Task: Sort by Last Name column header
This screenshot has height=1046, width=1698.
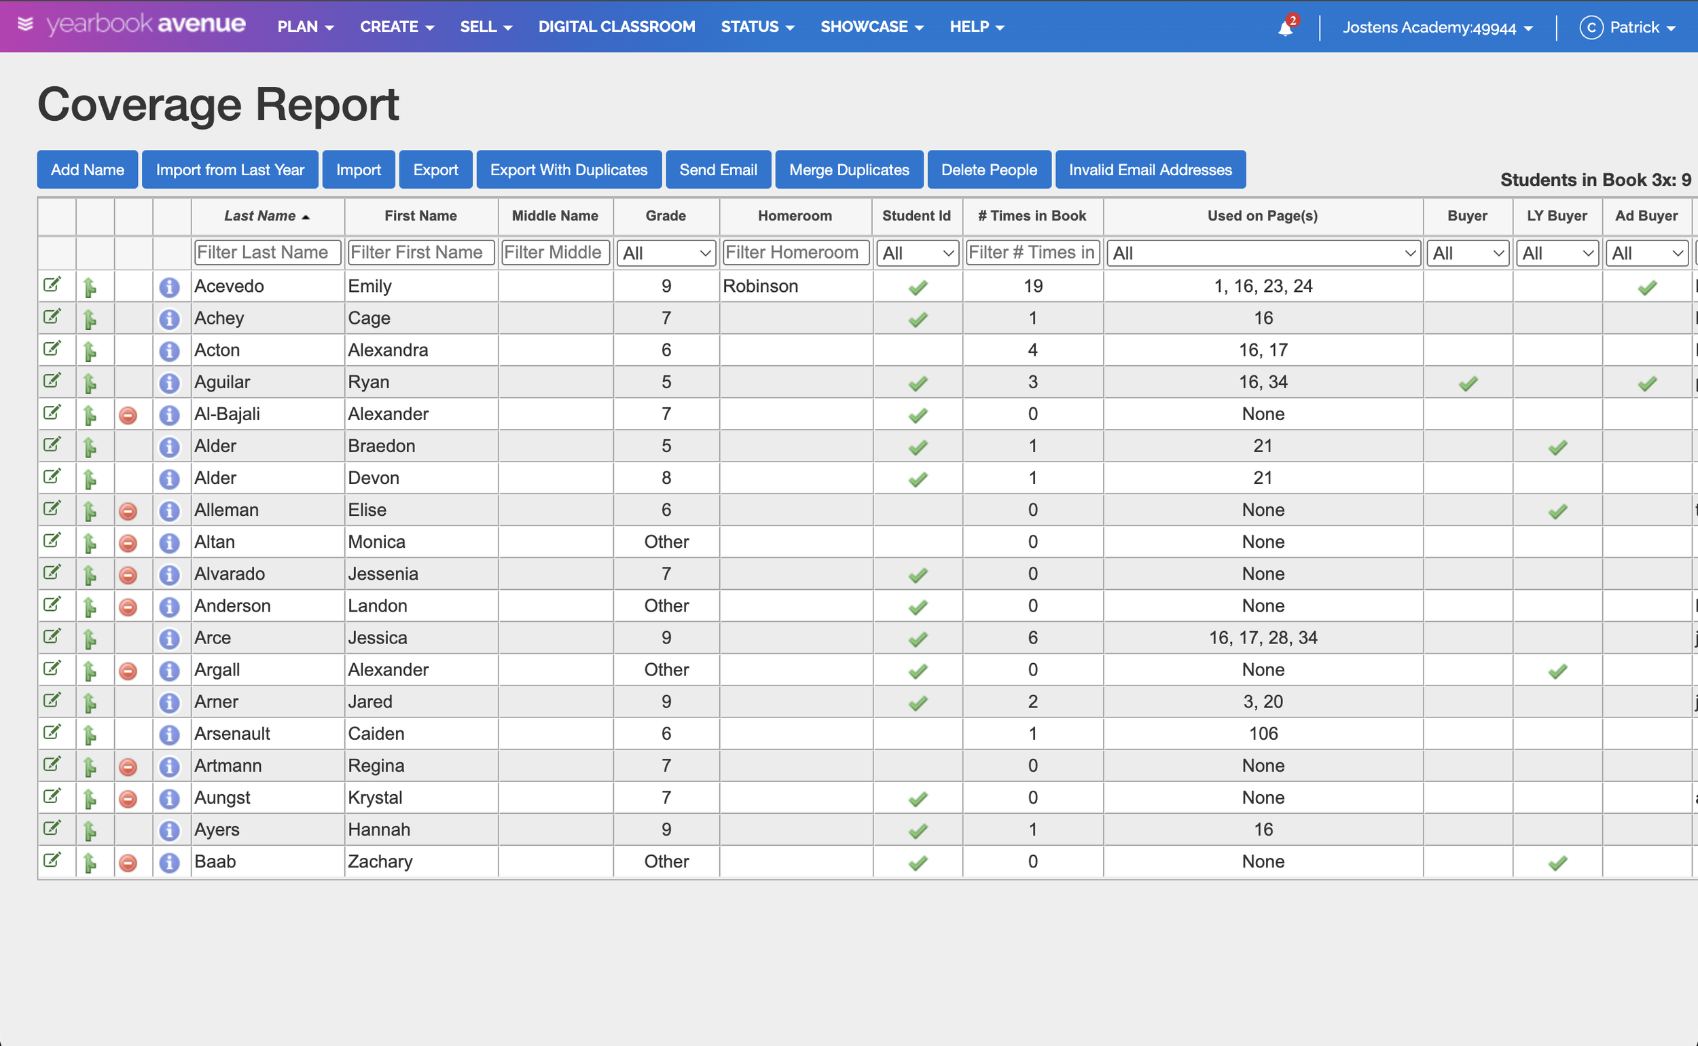Action: (267, 216)
